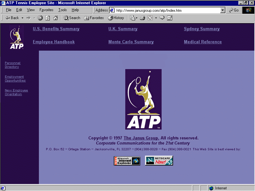
Task: Open the U.S. Benefits Summary link
Action: (56, 29)
